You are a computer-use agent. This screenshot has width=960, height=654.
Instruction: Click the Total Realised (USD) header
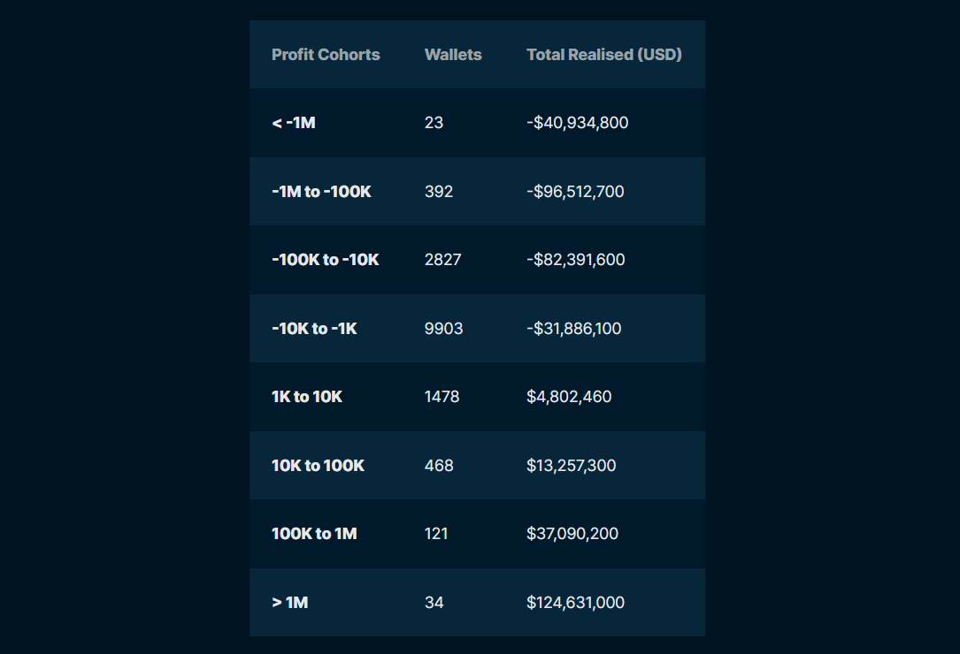[604, 55]
